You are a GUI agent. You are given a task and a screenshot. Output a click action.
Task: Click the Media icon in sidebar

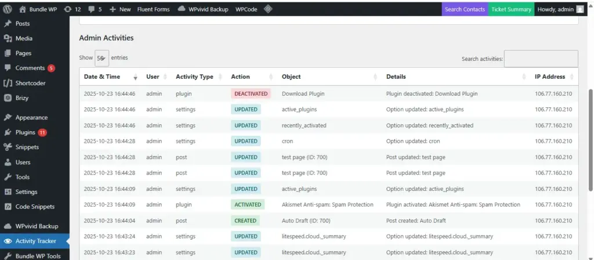pos(8,38)
